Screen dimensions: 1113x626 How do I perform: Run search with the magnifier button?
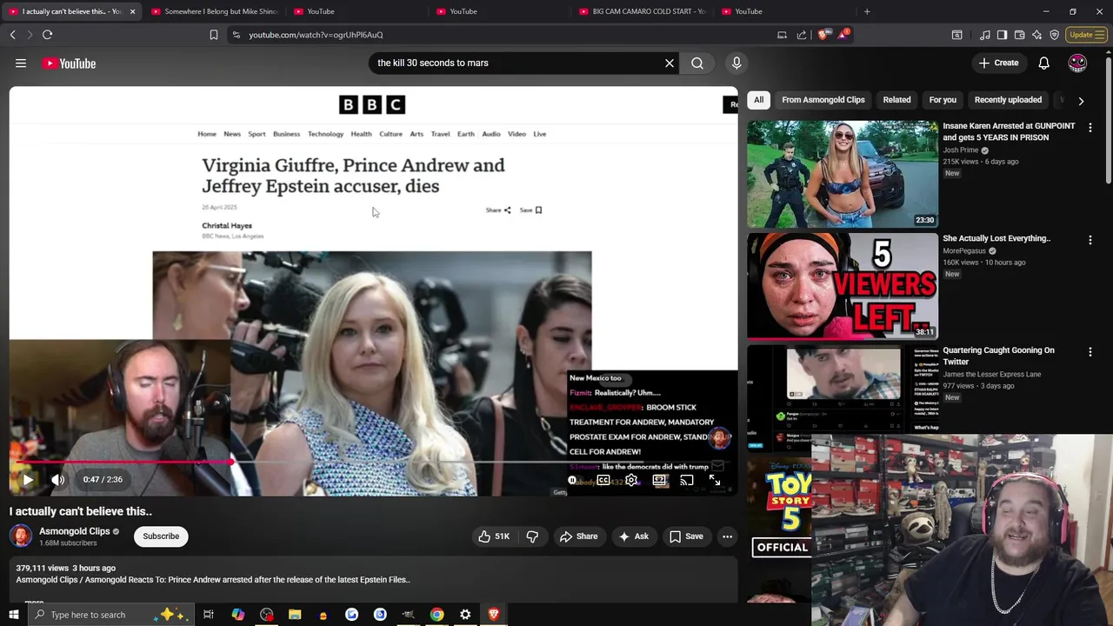[697, 63]
